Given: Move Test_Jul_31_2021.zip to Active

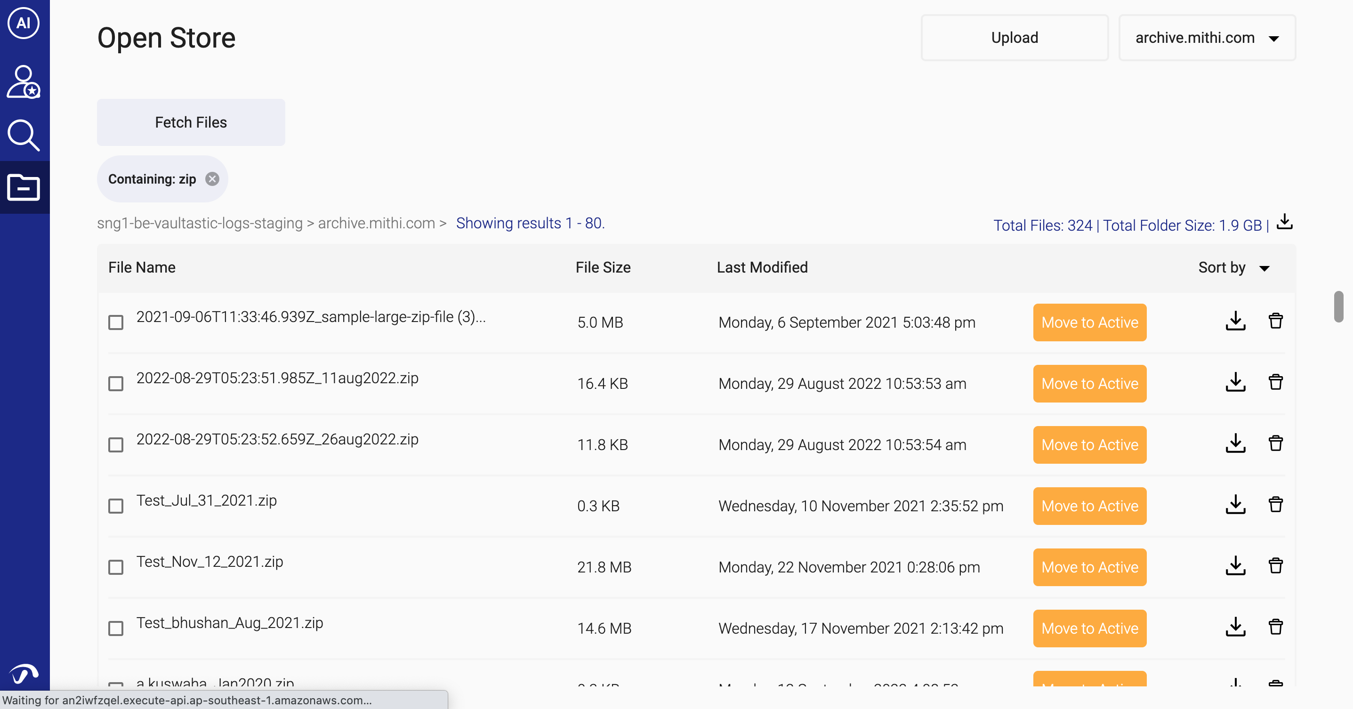Looking at the screenshot, I should coord(1089,506).
